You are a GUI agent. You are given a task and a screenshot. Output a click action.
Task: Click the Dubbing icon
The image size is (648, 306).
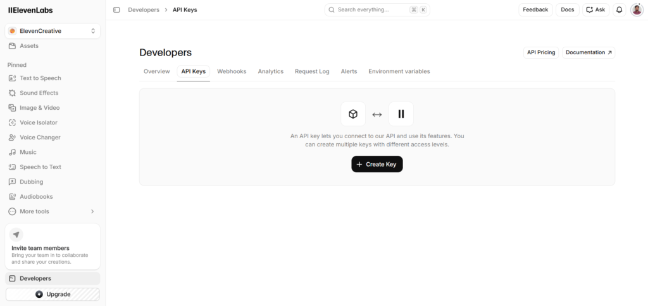(x=13, y=182)
